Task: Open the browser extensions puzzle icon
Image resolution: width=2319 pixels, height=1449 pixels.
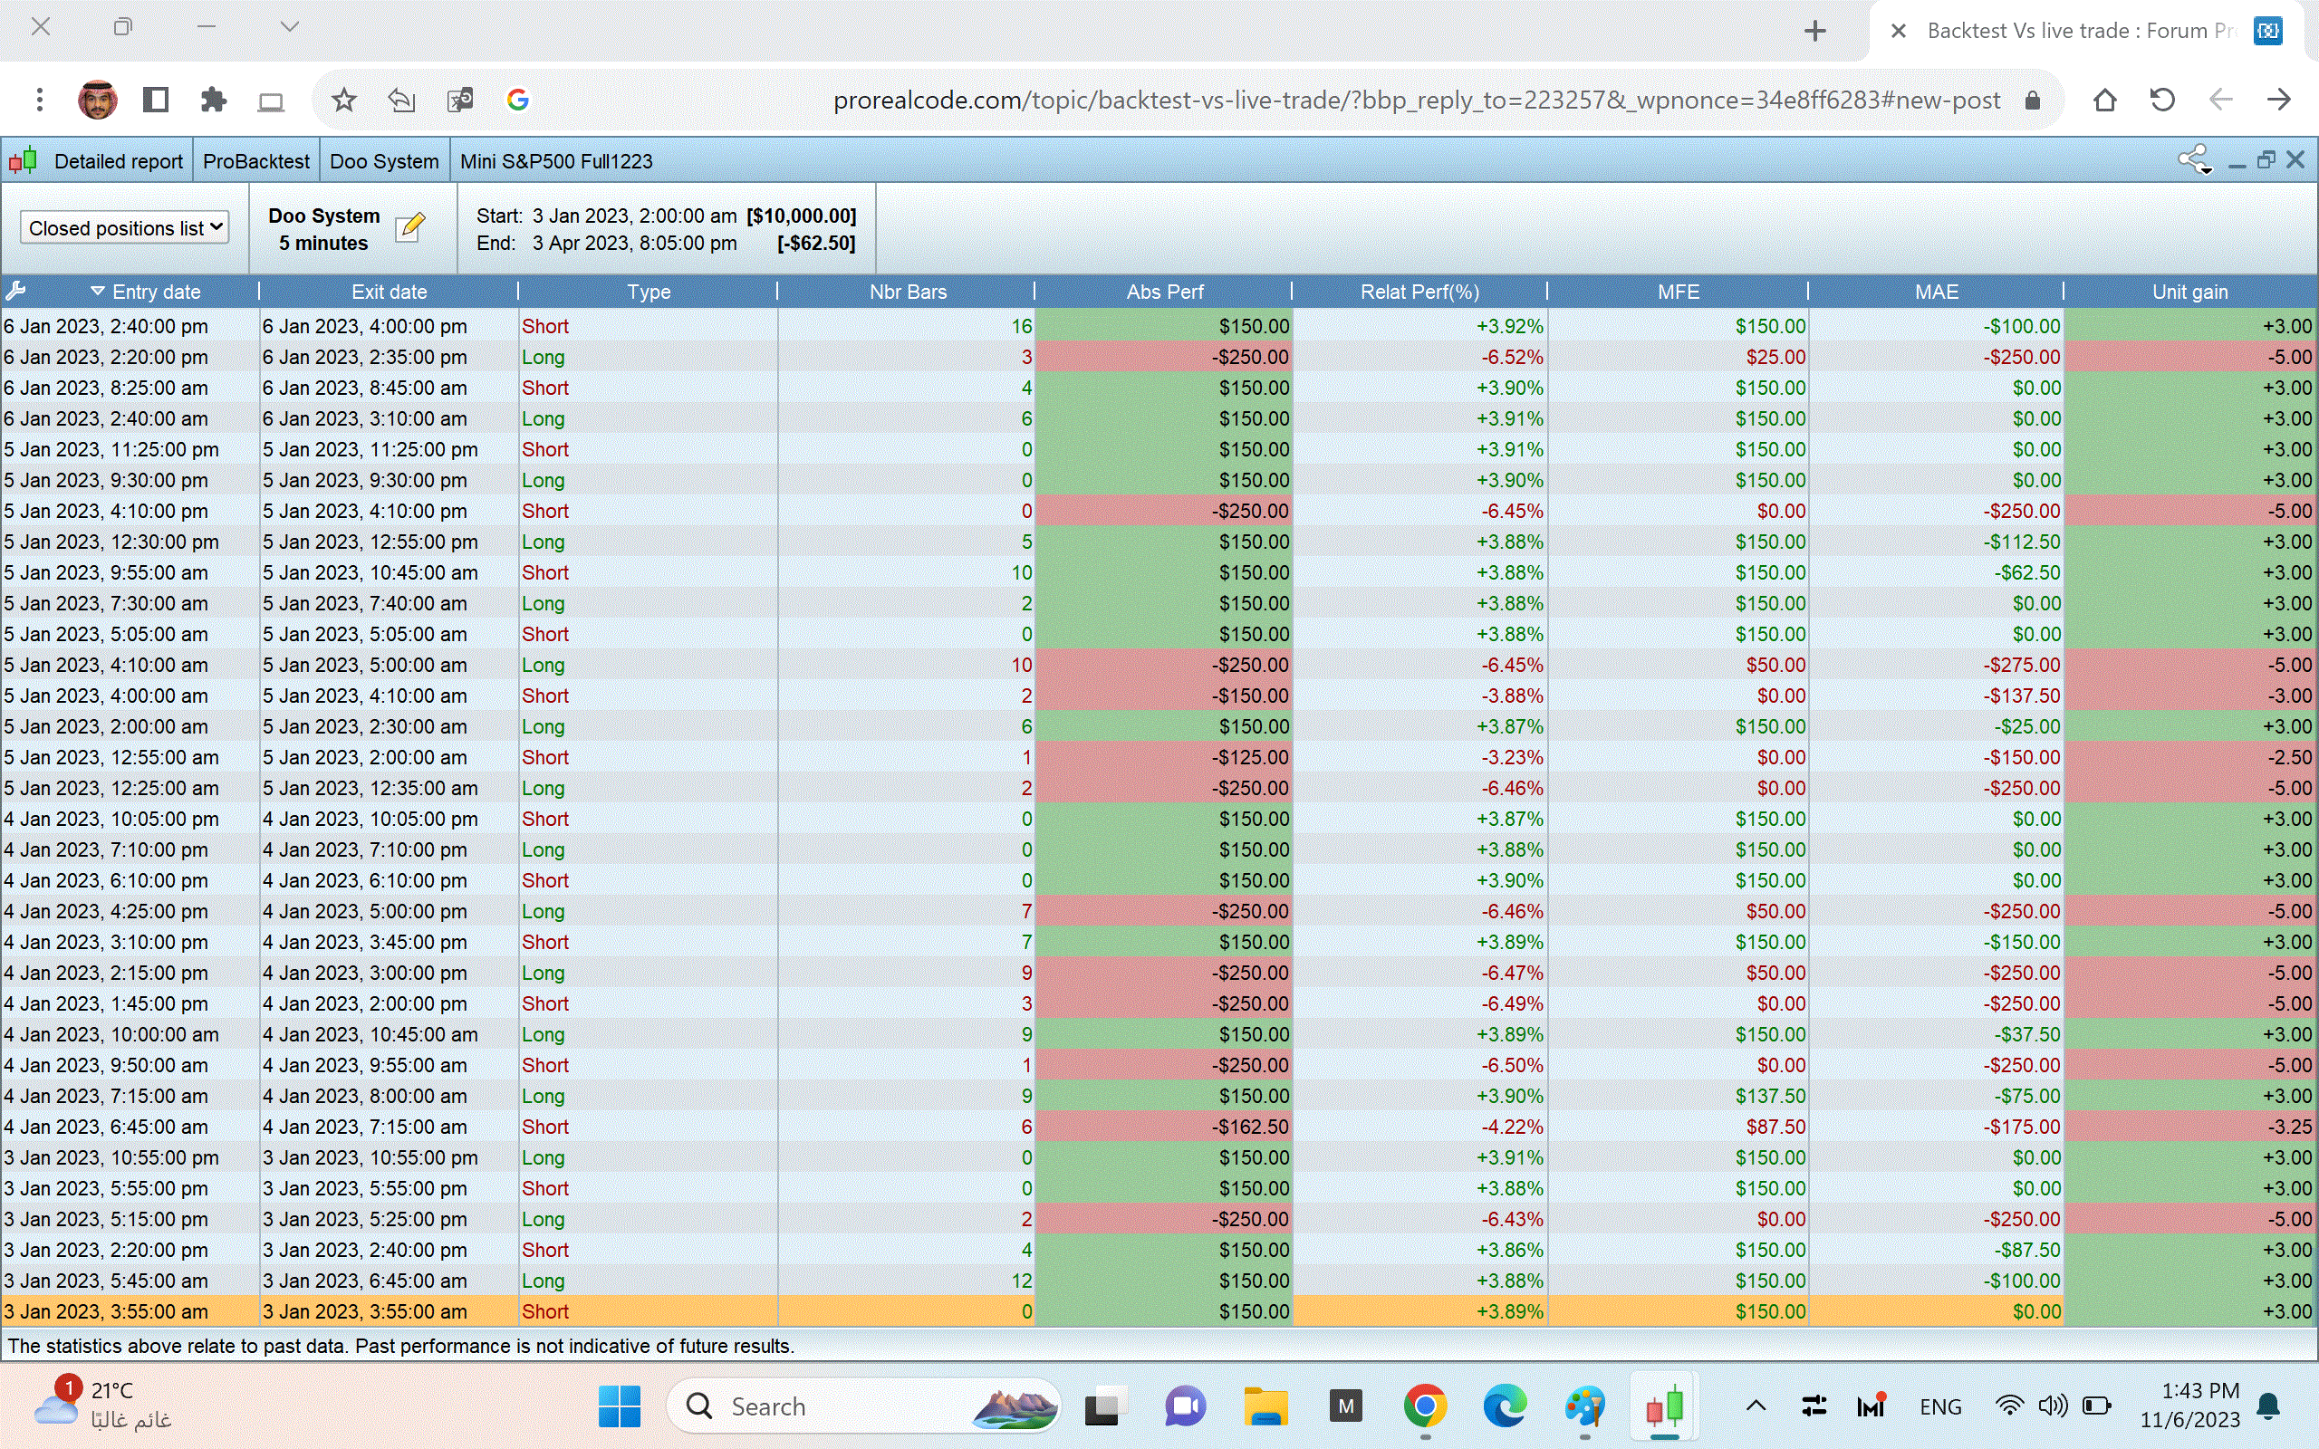Action: [x=213, y=100]
